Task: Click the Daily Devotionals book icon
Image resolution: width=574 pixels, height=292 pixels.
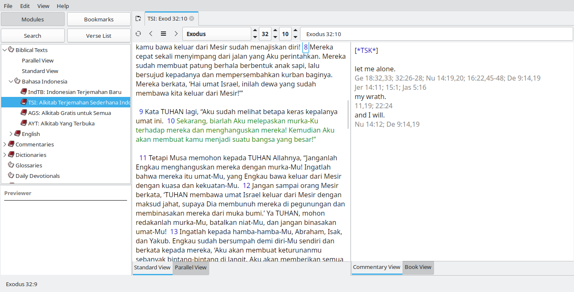Action: pyautogui.click(x=11, y=176)
